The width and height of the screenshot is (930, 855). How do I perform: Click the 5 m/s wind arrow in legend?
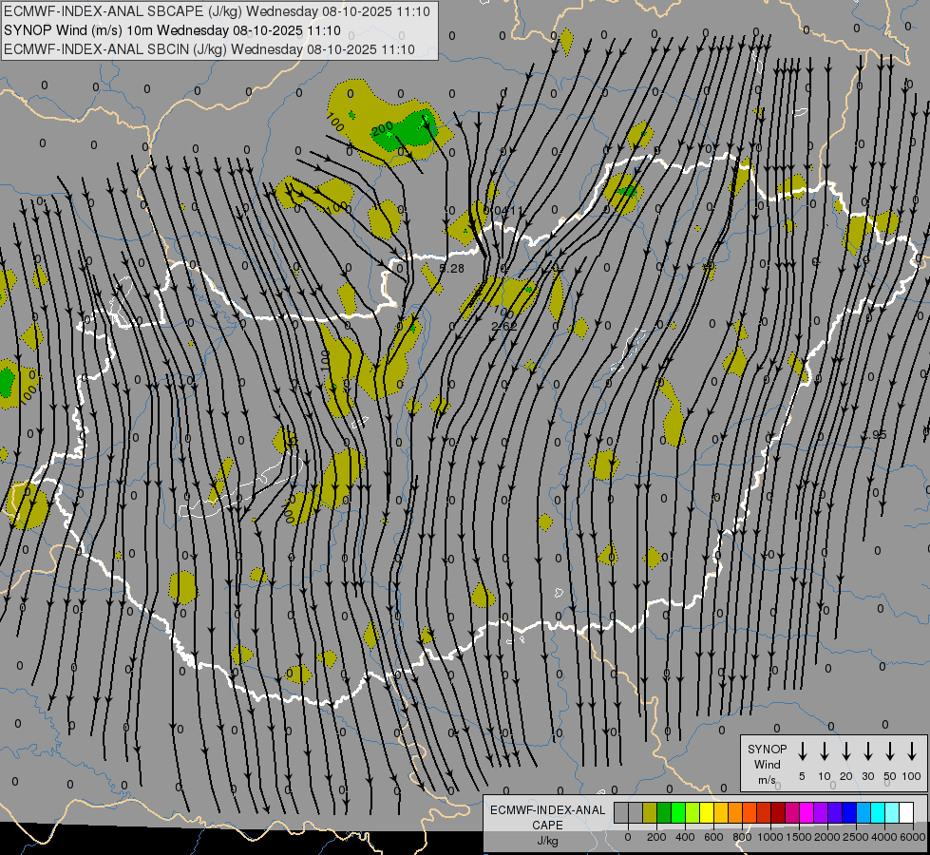coord(803,751)
